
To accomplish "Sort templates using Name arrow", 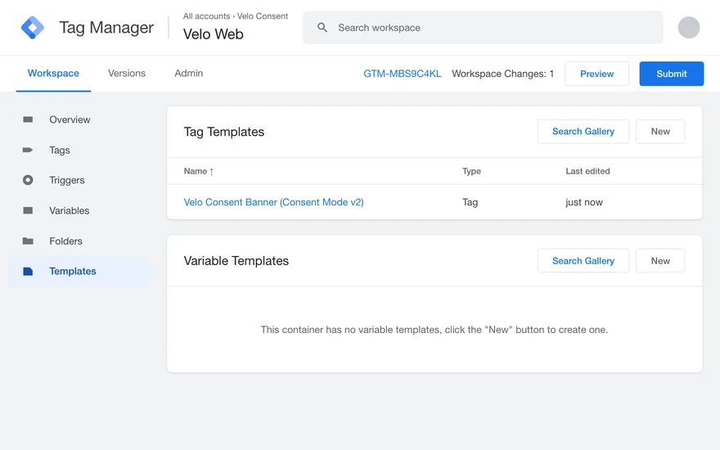I will (x=212, y=171).
